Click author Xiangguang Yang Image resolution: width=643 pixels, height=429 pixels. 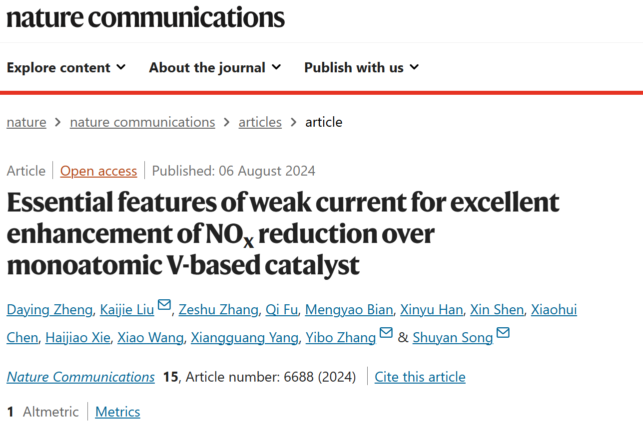click(x=245, y=338)
